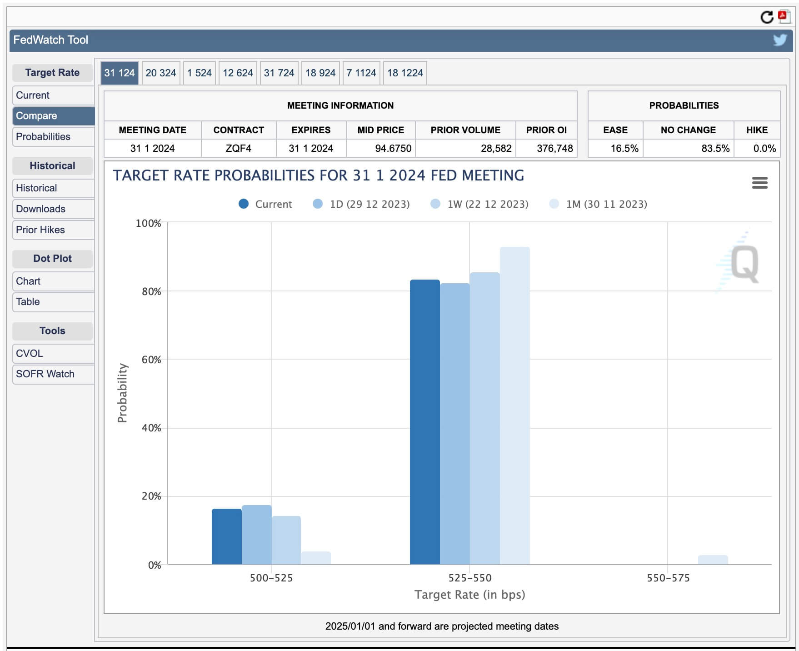
Task: Click the refresh icon at top right
Action: [x=766, y=17]
